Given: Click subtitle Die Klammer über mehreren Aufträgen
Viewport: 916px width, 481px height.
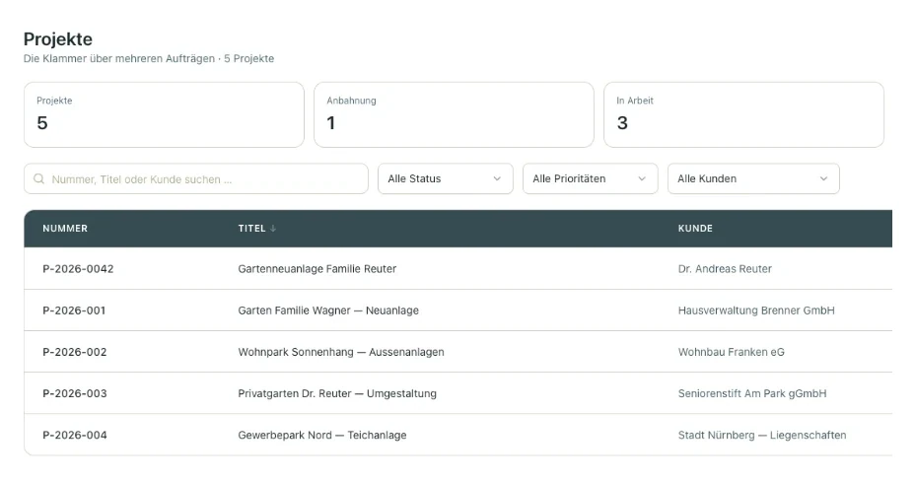Looking at the screenshot, I should point(119,58).
